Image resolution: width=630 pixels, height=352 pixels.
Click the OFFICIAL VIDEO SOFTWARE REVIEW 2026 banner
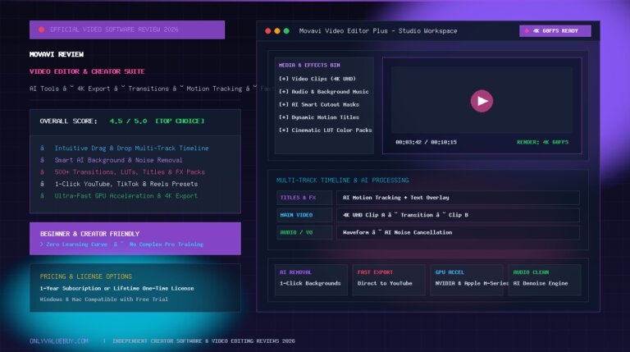[x=127, y=30]
